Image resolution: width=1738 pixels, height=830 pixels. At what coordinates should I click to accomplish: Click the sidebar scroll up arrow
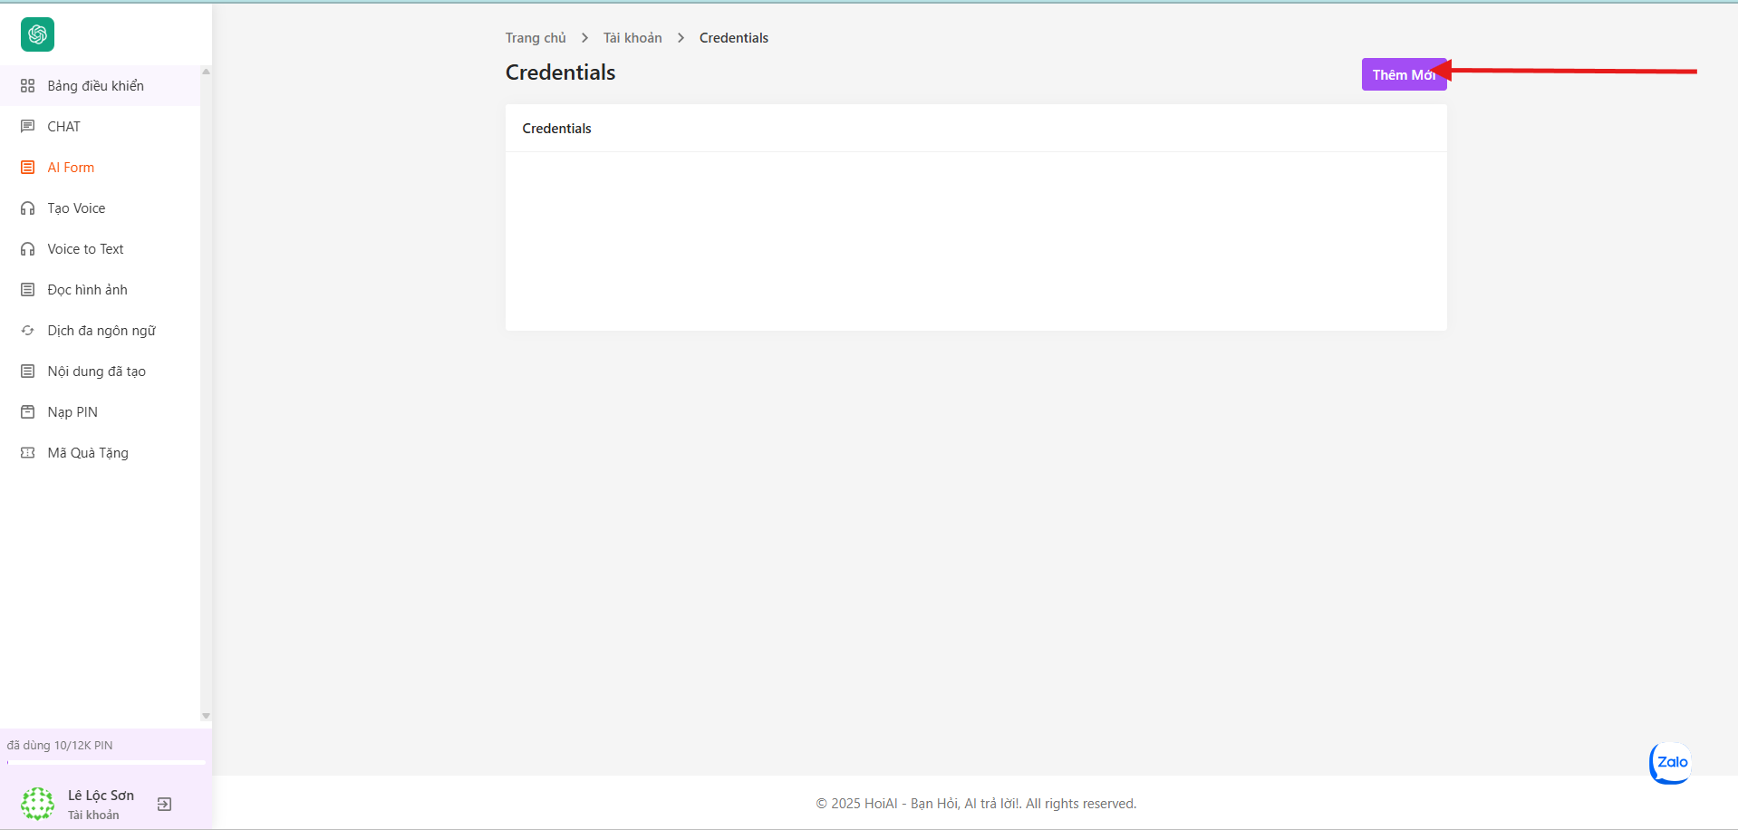click(206, 72)
